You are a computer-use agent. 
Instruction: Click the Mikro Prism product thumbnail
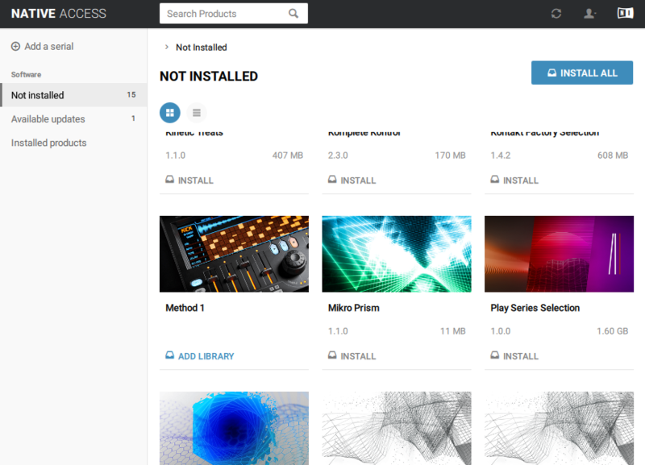point(397,254)
